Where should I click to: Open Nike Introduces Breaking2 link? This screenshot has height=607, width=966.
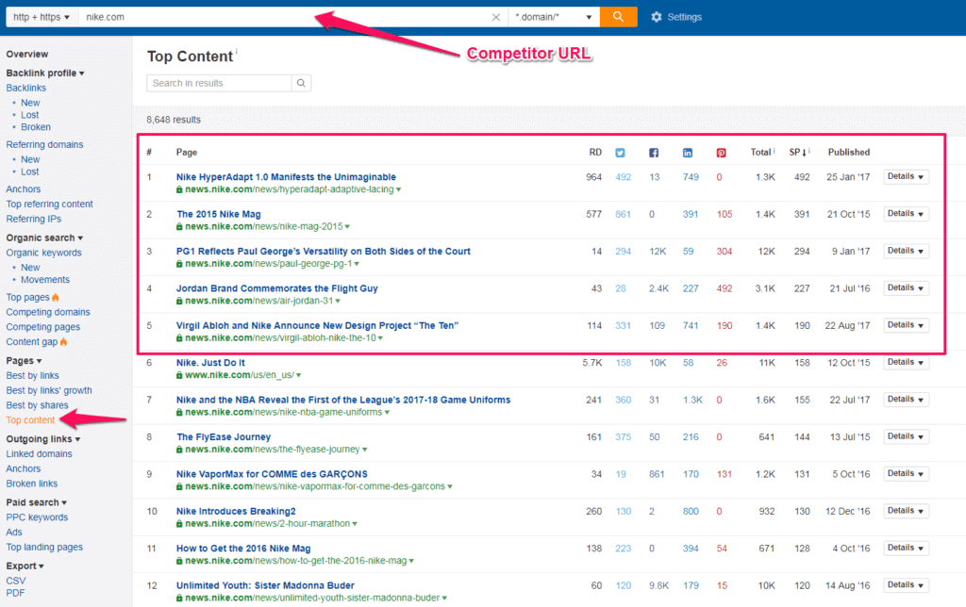pos(236,511)
